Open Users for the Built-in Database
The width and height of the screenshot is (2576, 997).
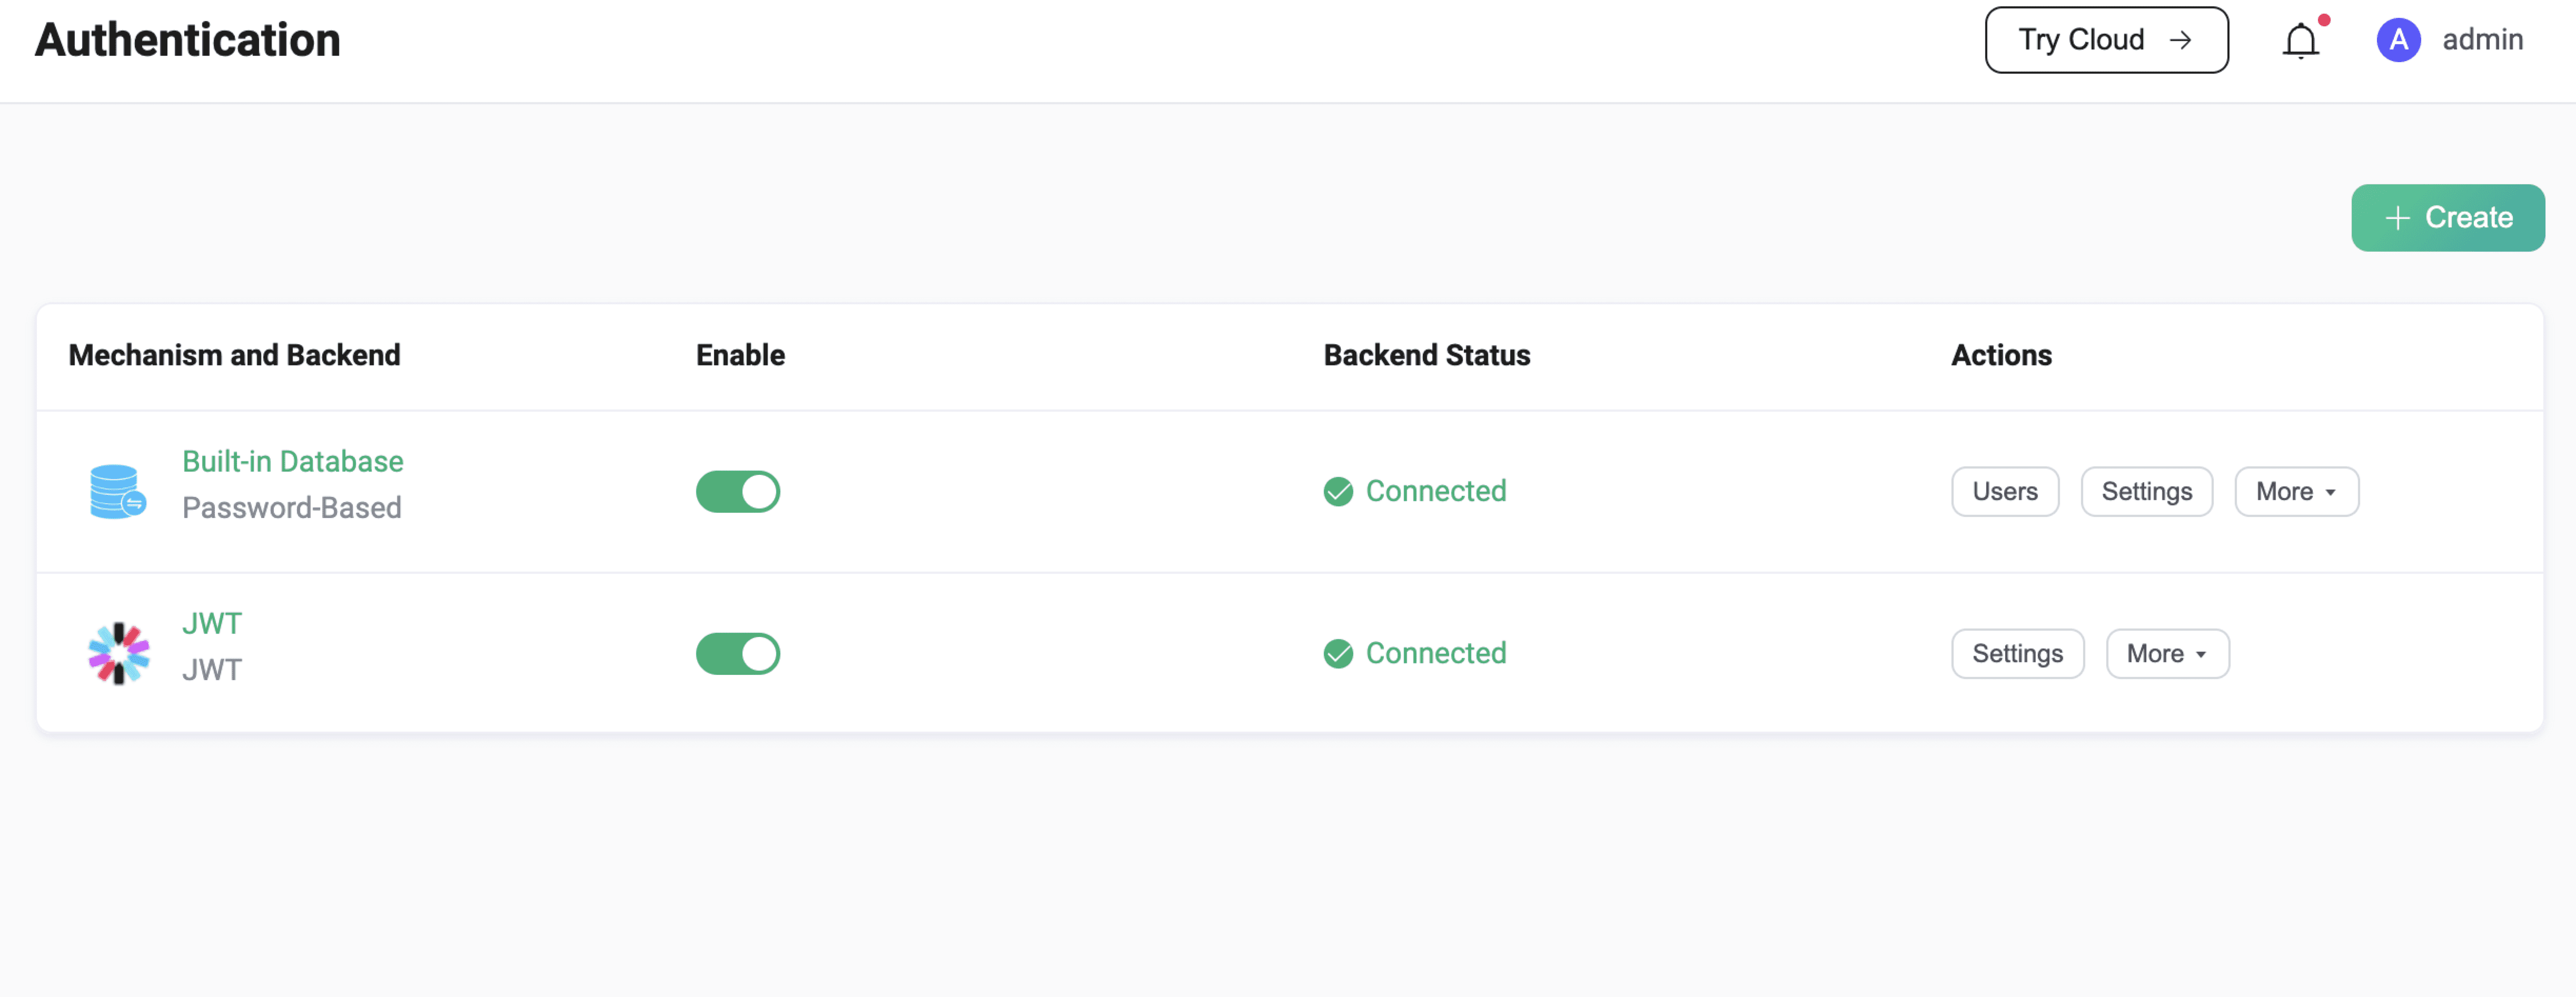2004,492
